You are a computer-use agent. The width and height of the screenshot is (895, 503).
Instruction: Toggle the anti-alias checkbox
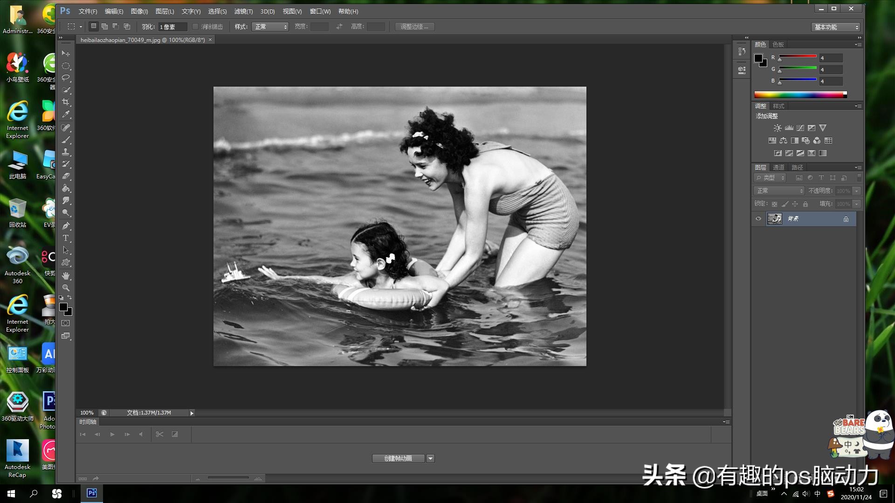[x=195, y=27]
